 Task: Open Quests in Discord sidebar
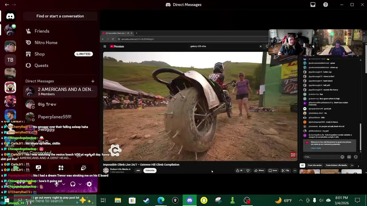pyautogui.click(x=60, y=66)
